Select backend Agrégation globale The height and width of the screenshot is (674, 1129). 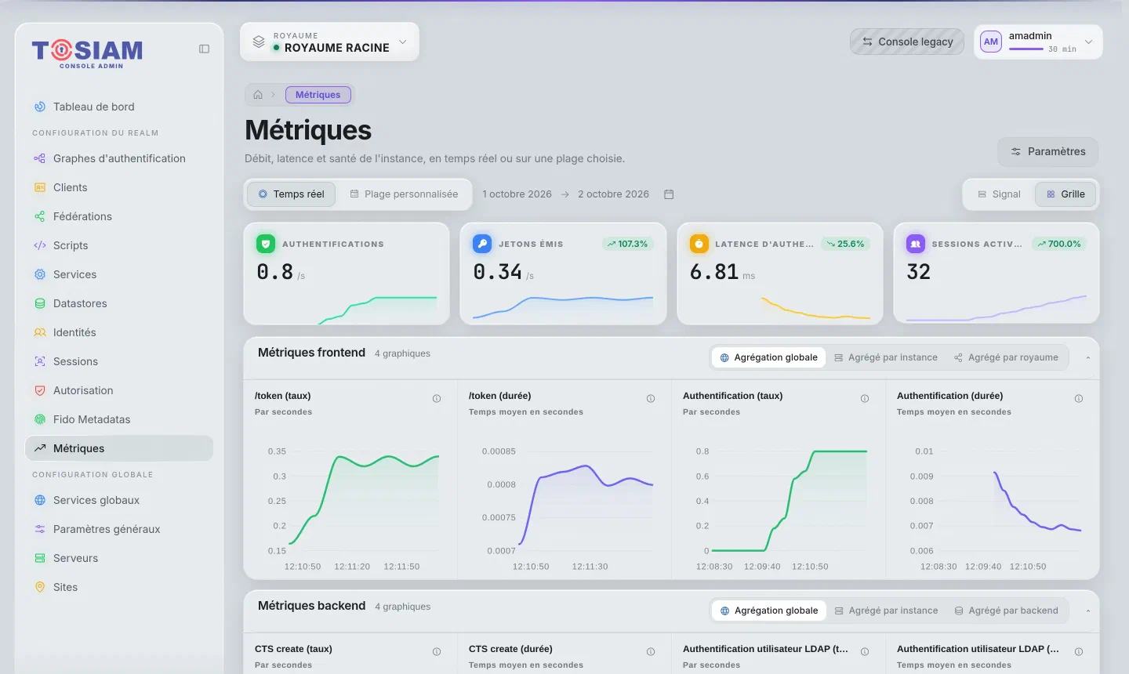768,611
